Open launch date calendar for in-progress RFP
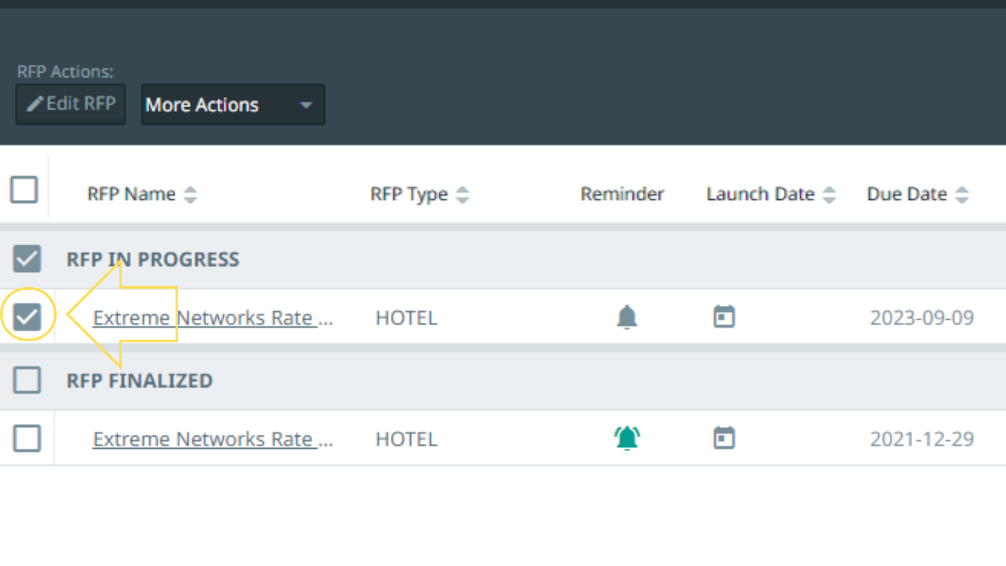The image size is (1006, 566). coord(724,317)
